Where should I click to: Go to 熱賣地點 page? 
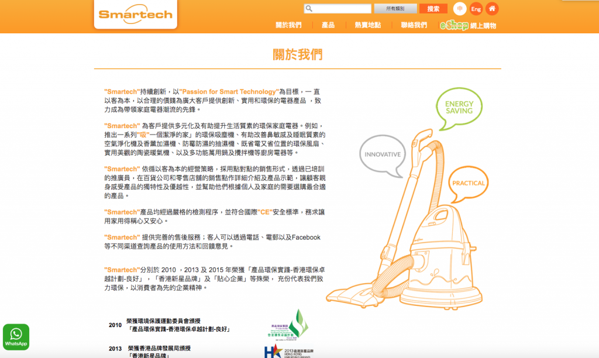367,25
